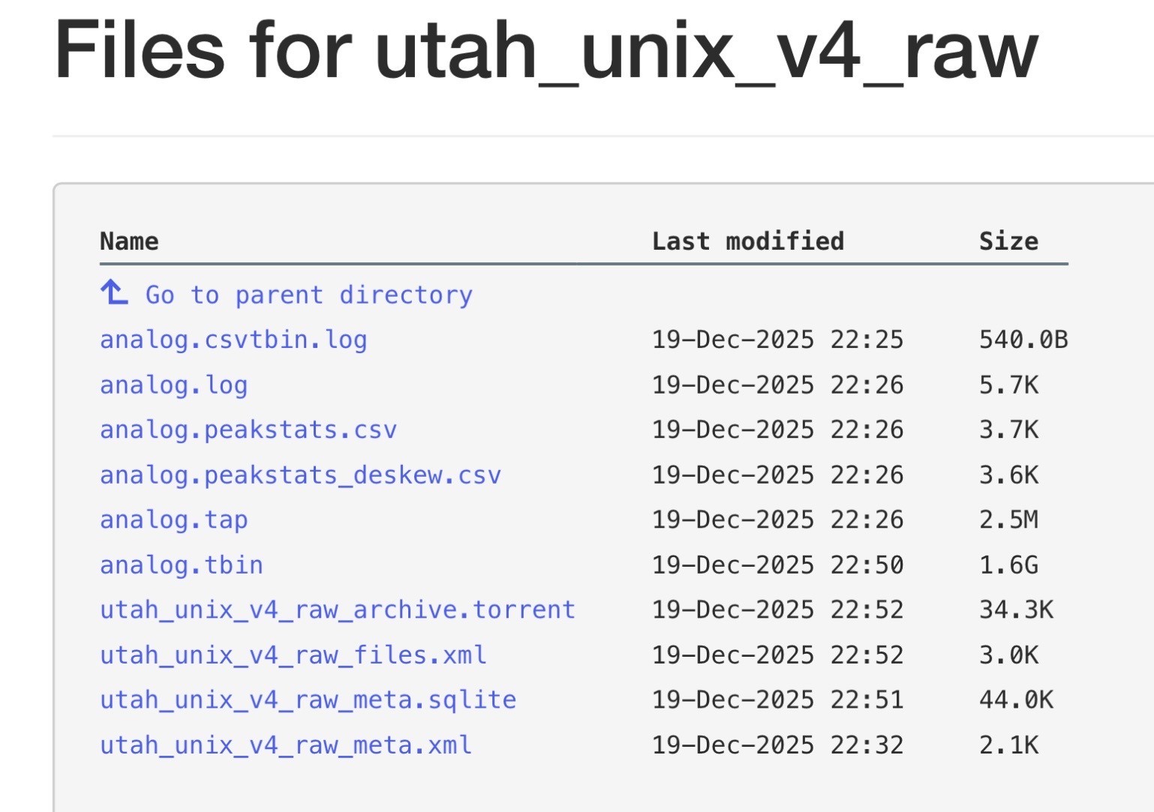Click the 1.6G size of analog.tbin

click(1008, 565)
